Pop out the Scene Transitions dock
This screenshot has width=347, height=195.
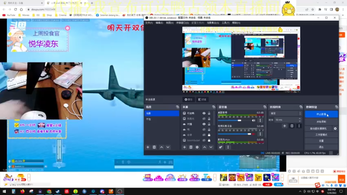click(x=301, y=107)
